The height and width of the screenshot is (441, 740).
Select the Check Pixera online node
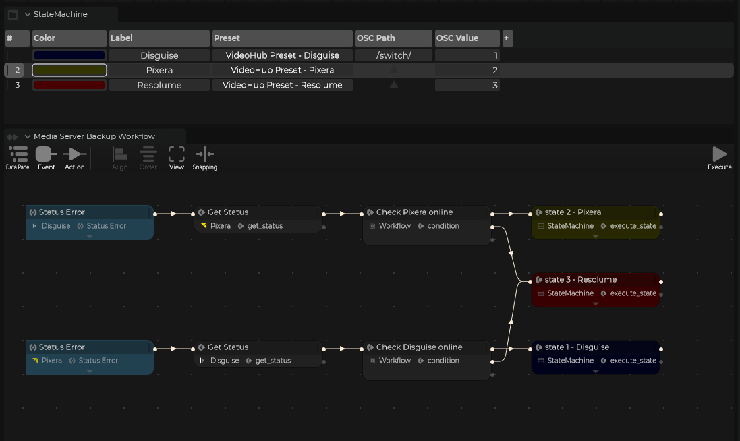pyautogui.click(x=426, y=212)
